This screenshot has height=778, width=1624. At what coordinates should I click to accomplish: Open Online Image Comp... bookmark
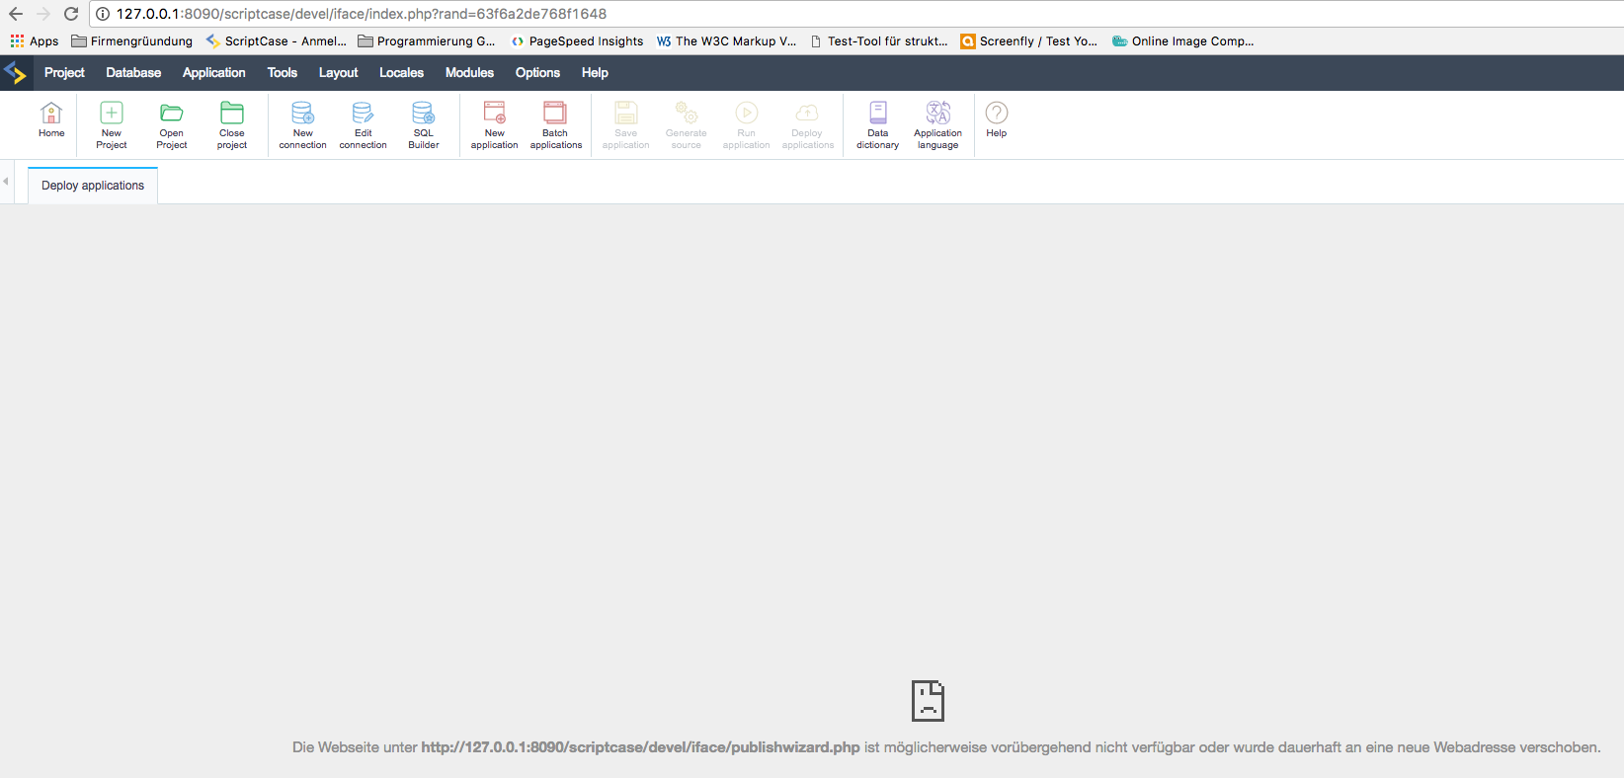1183,41
